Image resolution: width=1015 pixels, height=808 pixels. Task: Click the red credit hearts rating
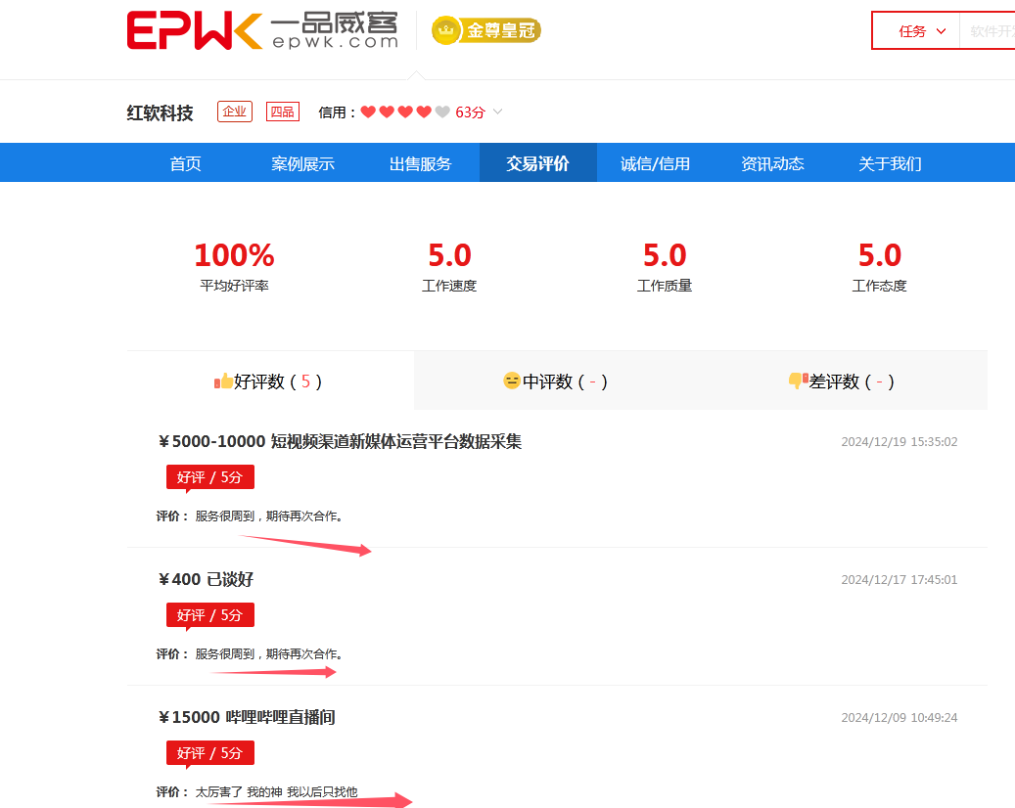coord(404,112)
